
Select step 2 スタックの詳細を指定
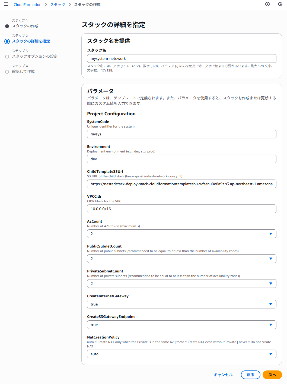tap(31, 41)
